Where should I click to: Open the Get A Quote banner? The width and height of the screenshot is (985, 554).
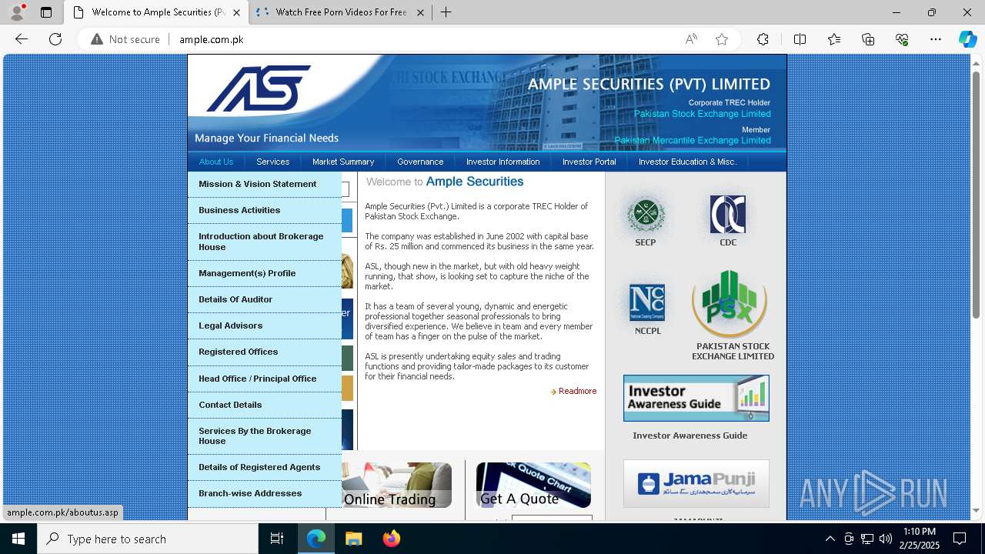pyautogui.click(x=533, y=486)
